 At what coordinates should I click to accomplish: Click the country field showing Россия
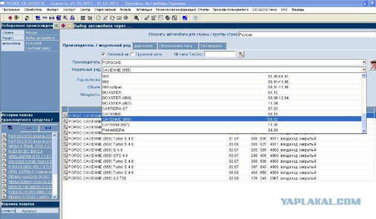coord(307,35)
